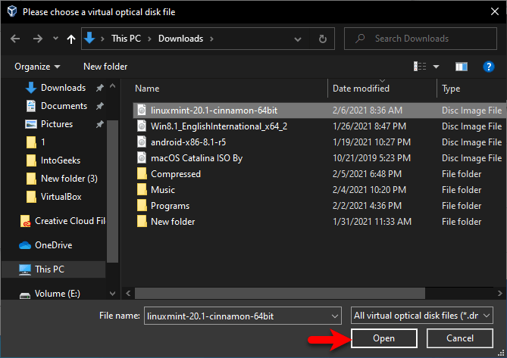Click the folder icon of Compressed
The width and height of the screenshot is (507, 358).
[142, 173]
